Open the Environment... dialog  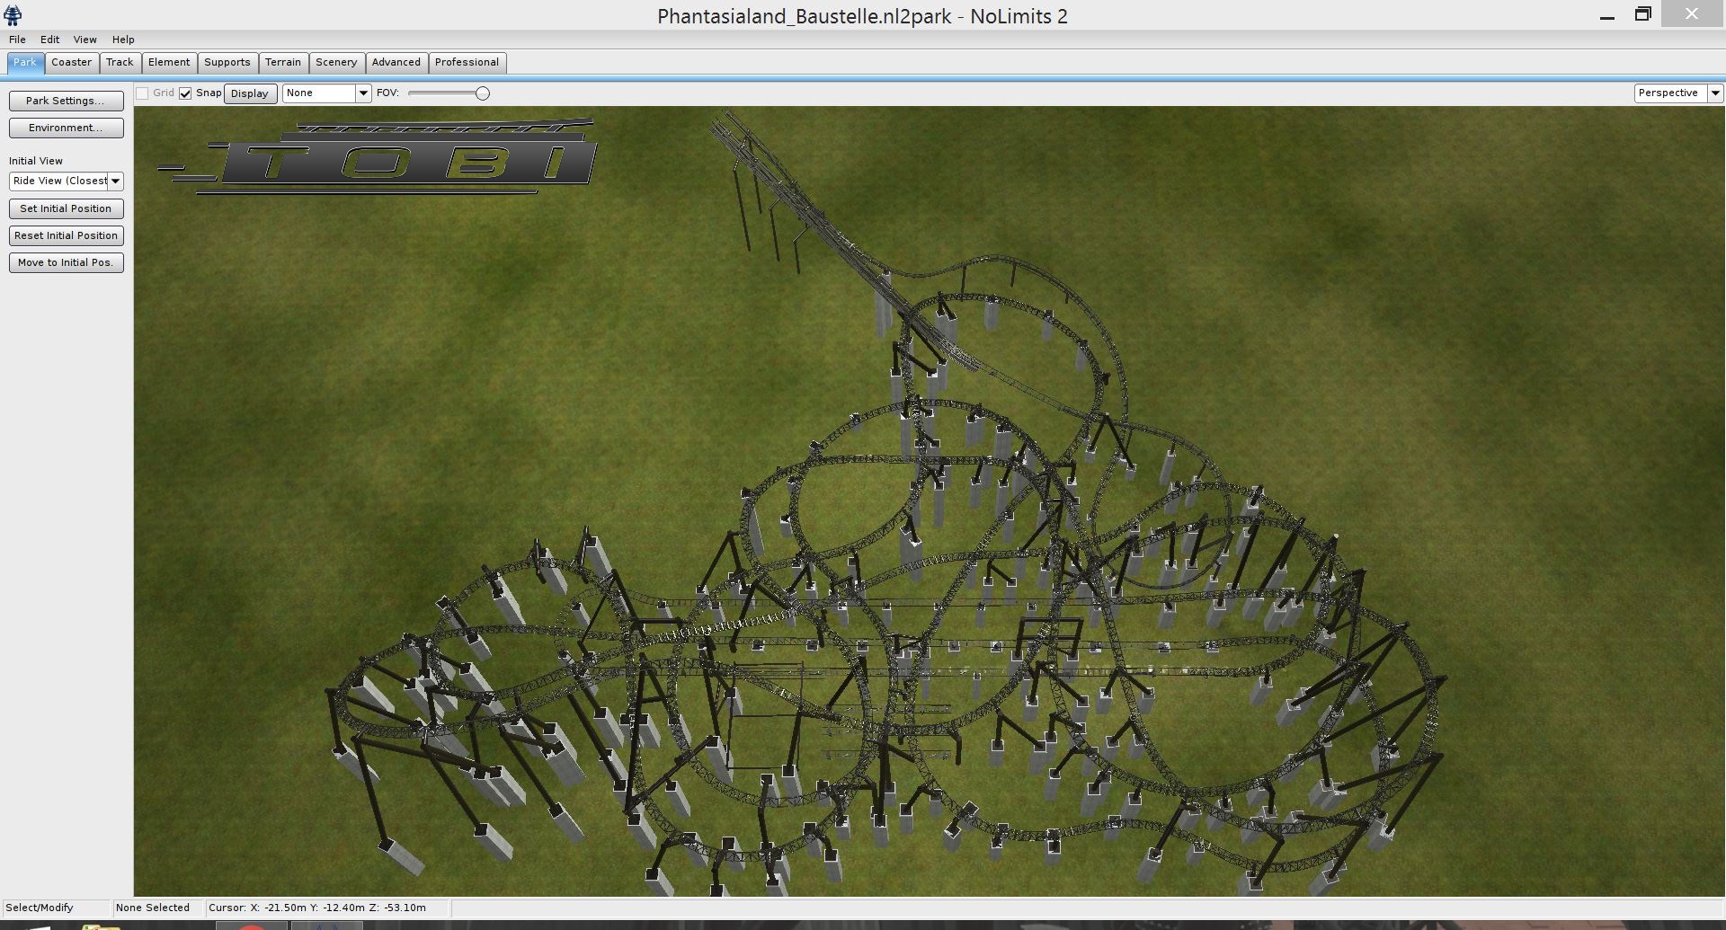[x=66, y=128]
